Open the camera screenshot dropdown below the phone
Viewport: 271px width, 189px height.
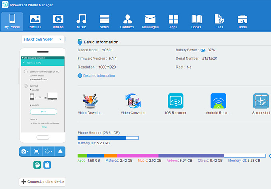25,151
